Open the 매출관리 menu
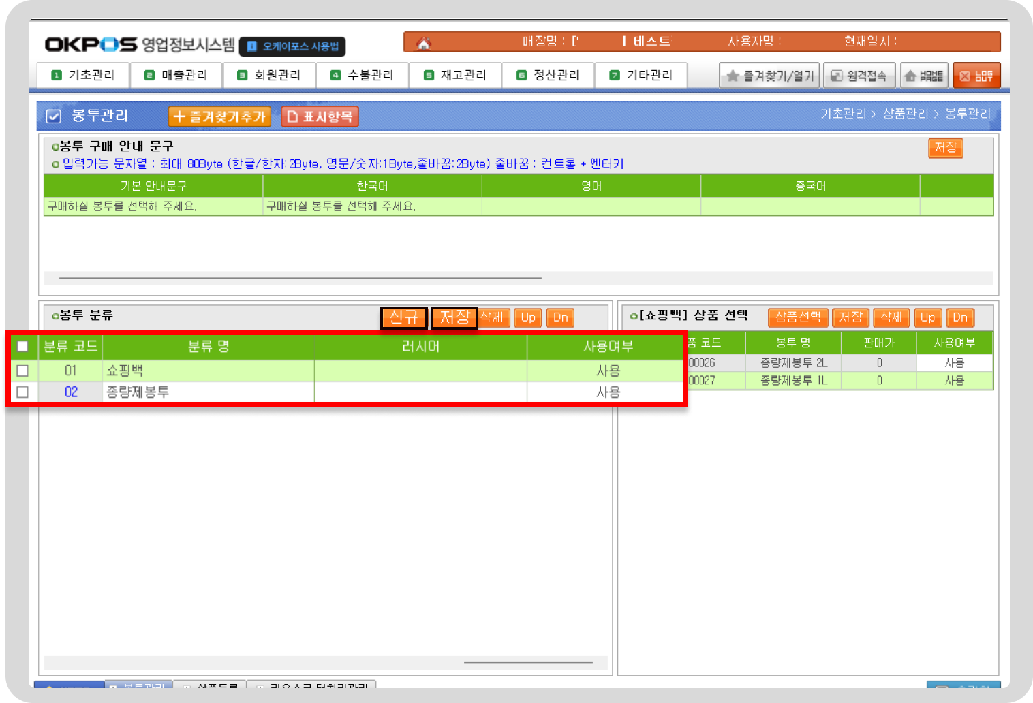The image size is (1033, 703). 176,75
